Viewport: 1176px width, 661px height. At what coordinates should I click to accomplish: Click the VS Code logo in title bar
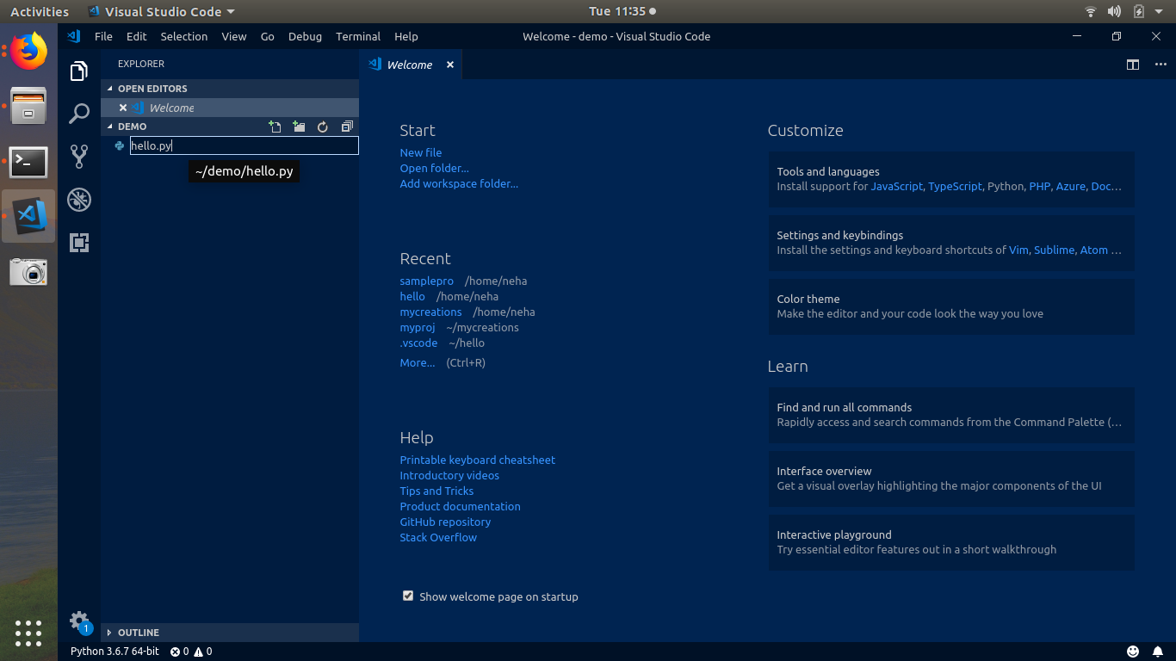tap(74, 36)
